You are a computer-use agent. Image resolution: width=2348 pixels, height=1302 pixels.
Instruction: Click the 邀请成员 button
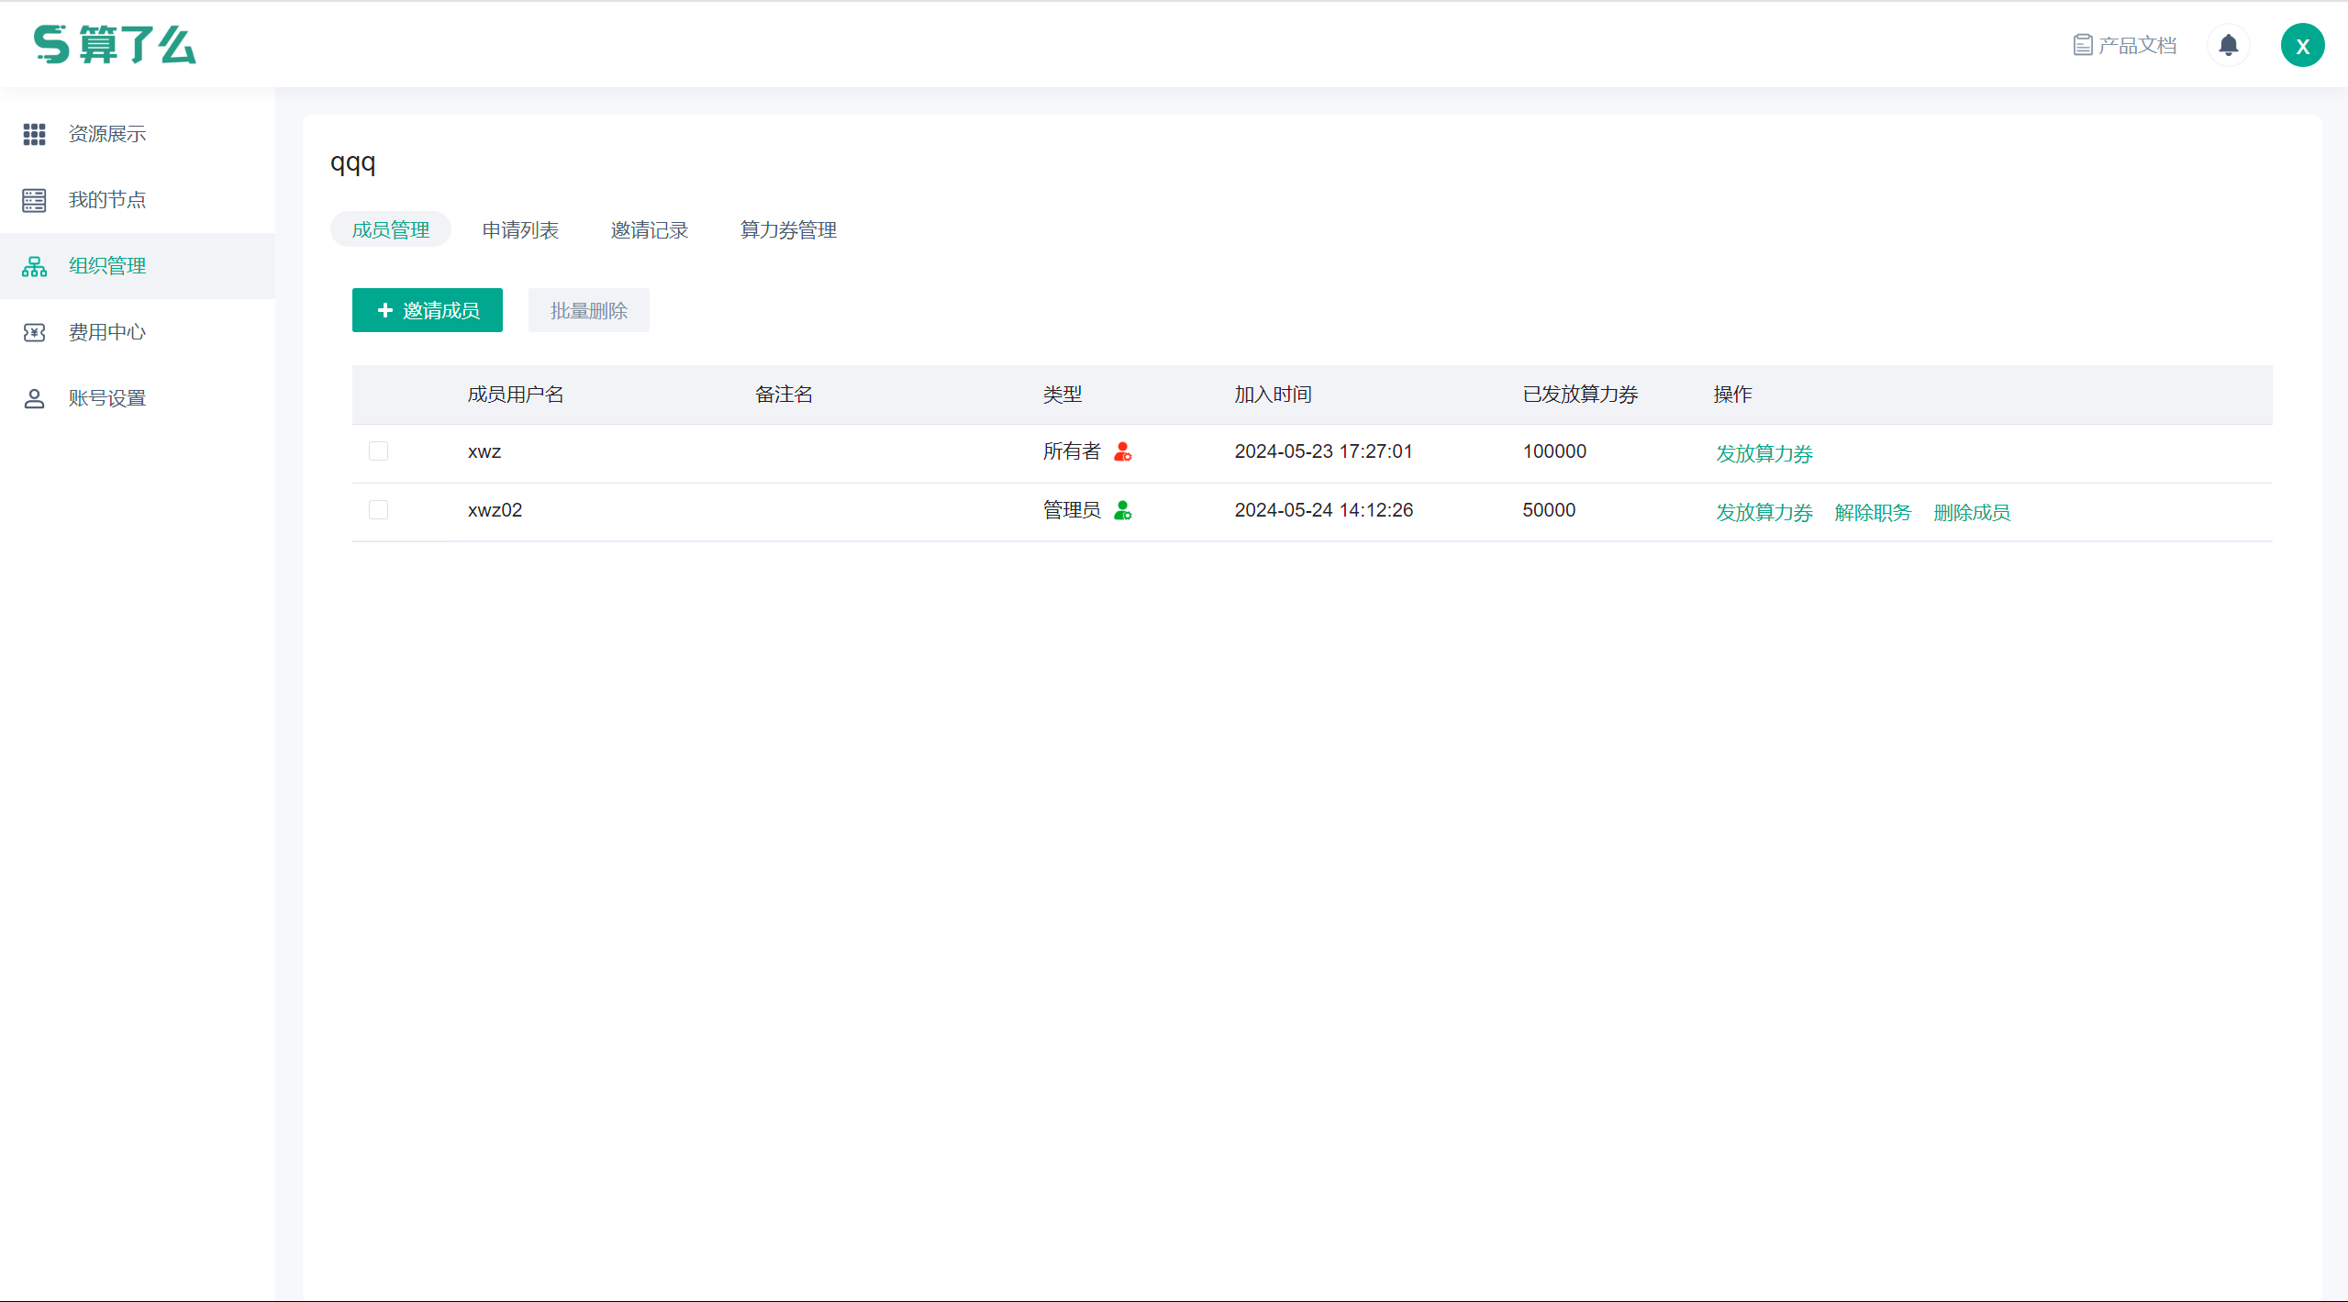(427, 310)
